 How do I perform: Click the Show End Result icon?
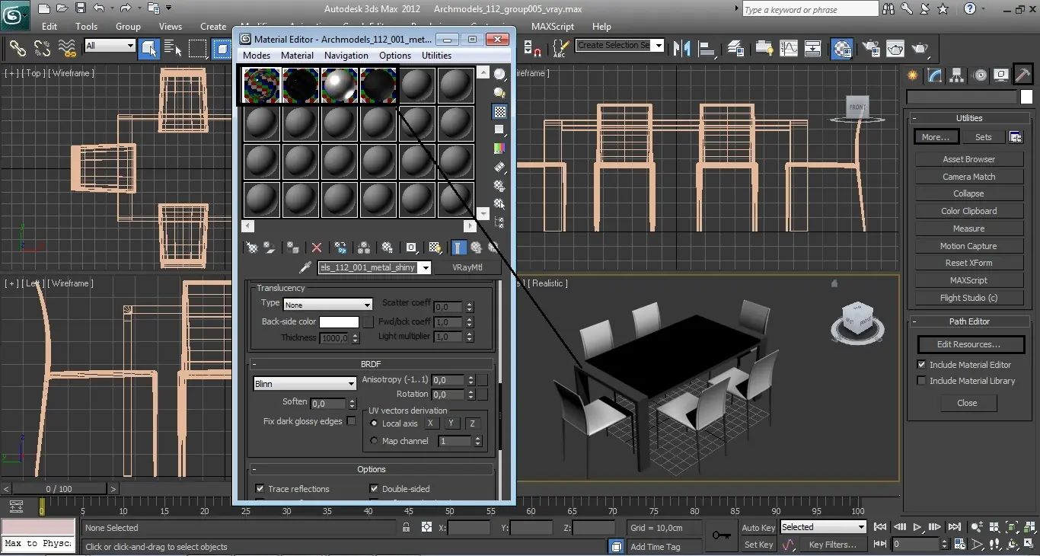(458, 248)
